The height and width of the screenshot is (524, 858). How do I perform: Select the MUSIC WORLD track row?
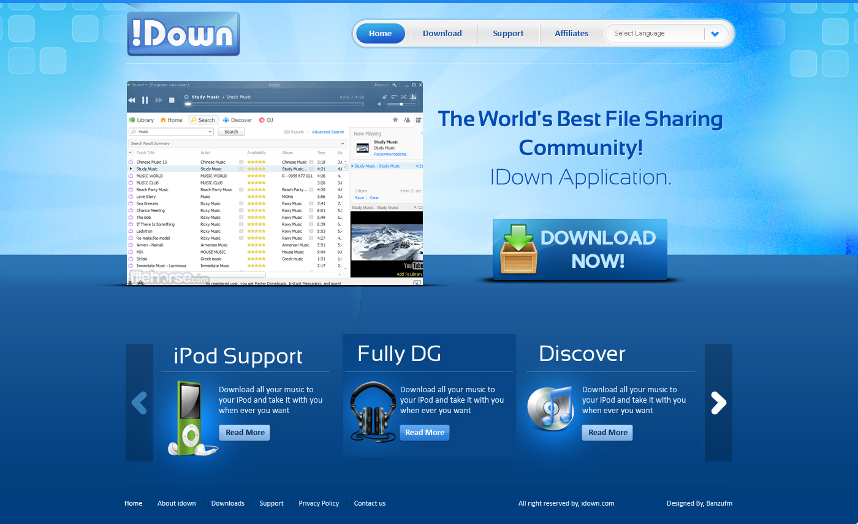[236, 176]
